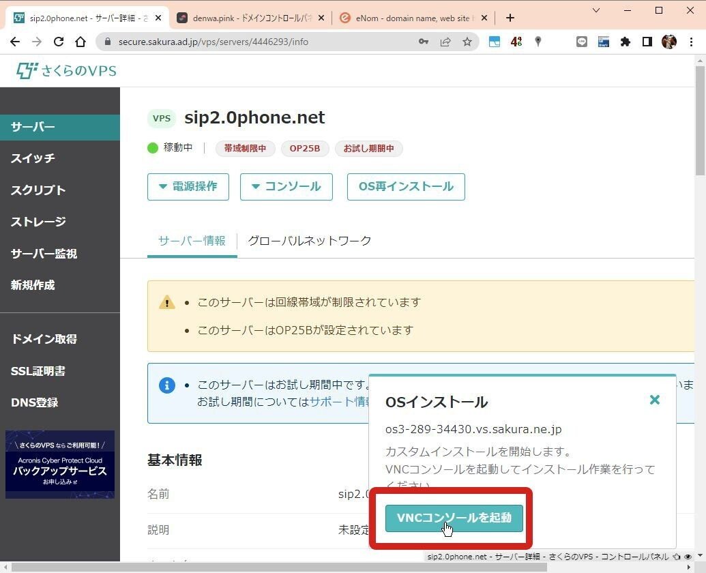Close the denwa.pink tab

pos(321,18)
